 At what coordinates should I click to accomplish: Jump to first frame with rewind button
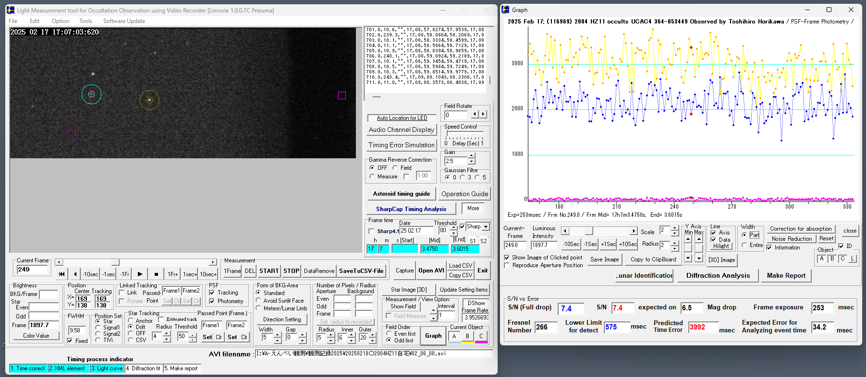tap(61, 274)
